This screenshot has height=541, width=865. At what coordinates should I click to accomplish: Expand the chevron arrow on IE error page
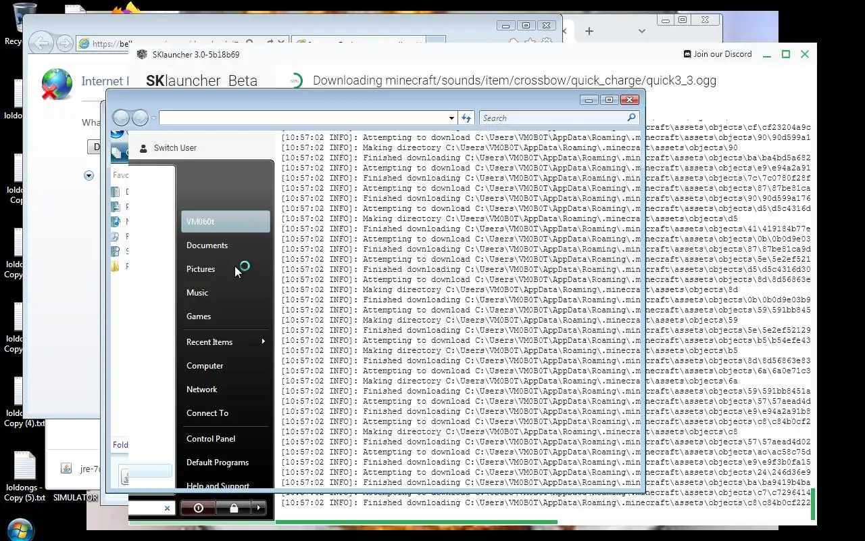(89, 176)
